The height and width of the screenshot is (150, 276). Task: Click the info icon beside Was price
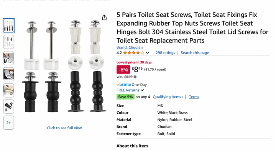pos(135,77)
